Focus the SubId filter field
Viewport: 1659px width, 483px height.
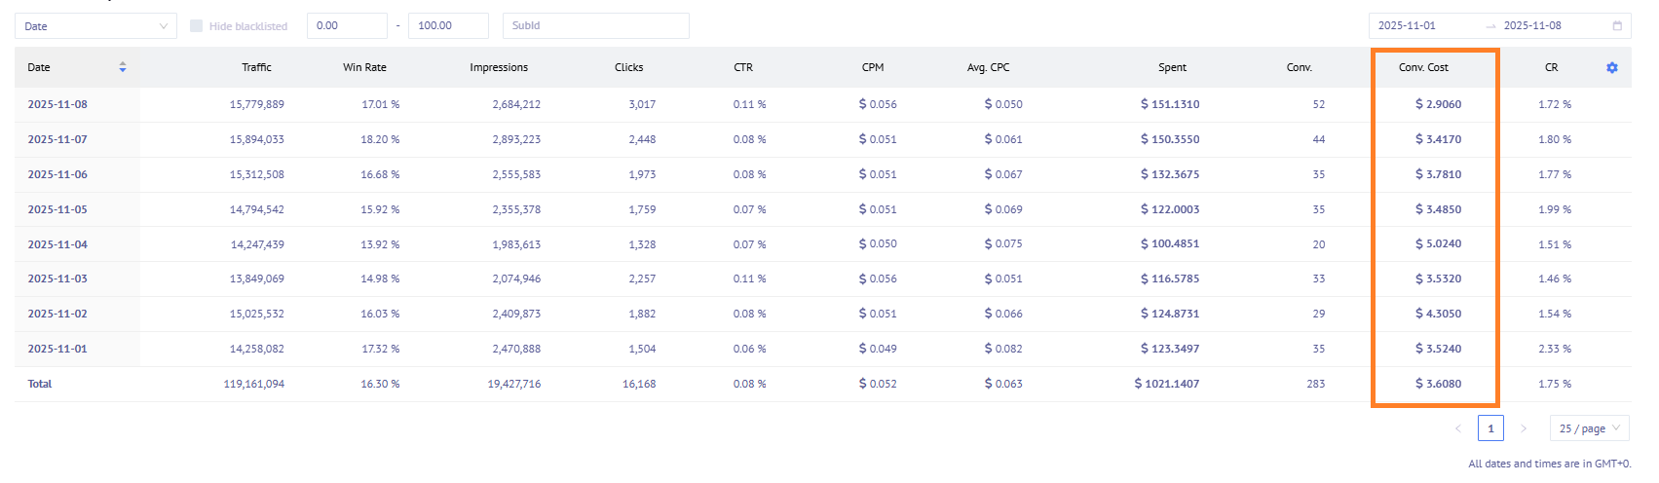[x=595, y=26]
